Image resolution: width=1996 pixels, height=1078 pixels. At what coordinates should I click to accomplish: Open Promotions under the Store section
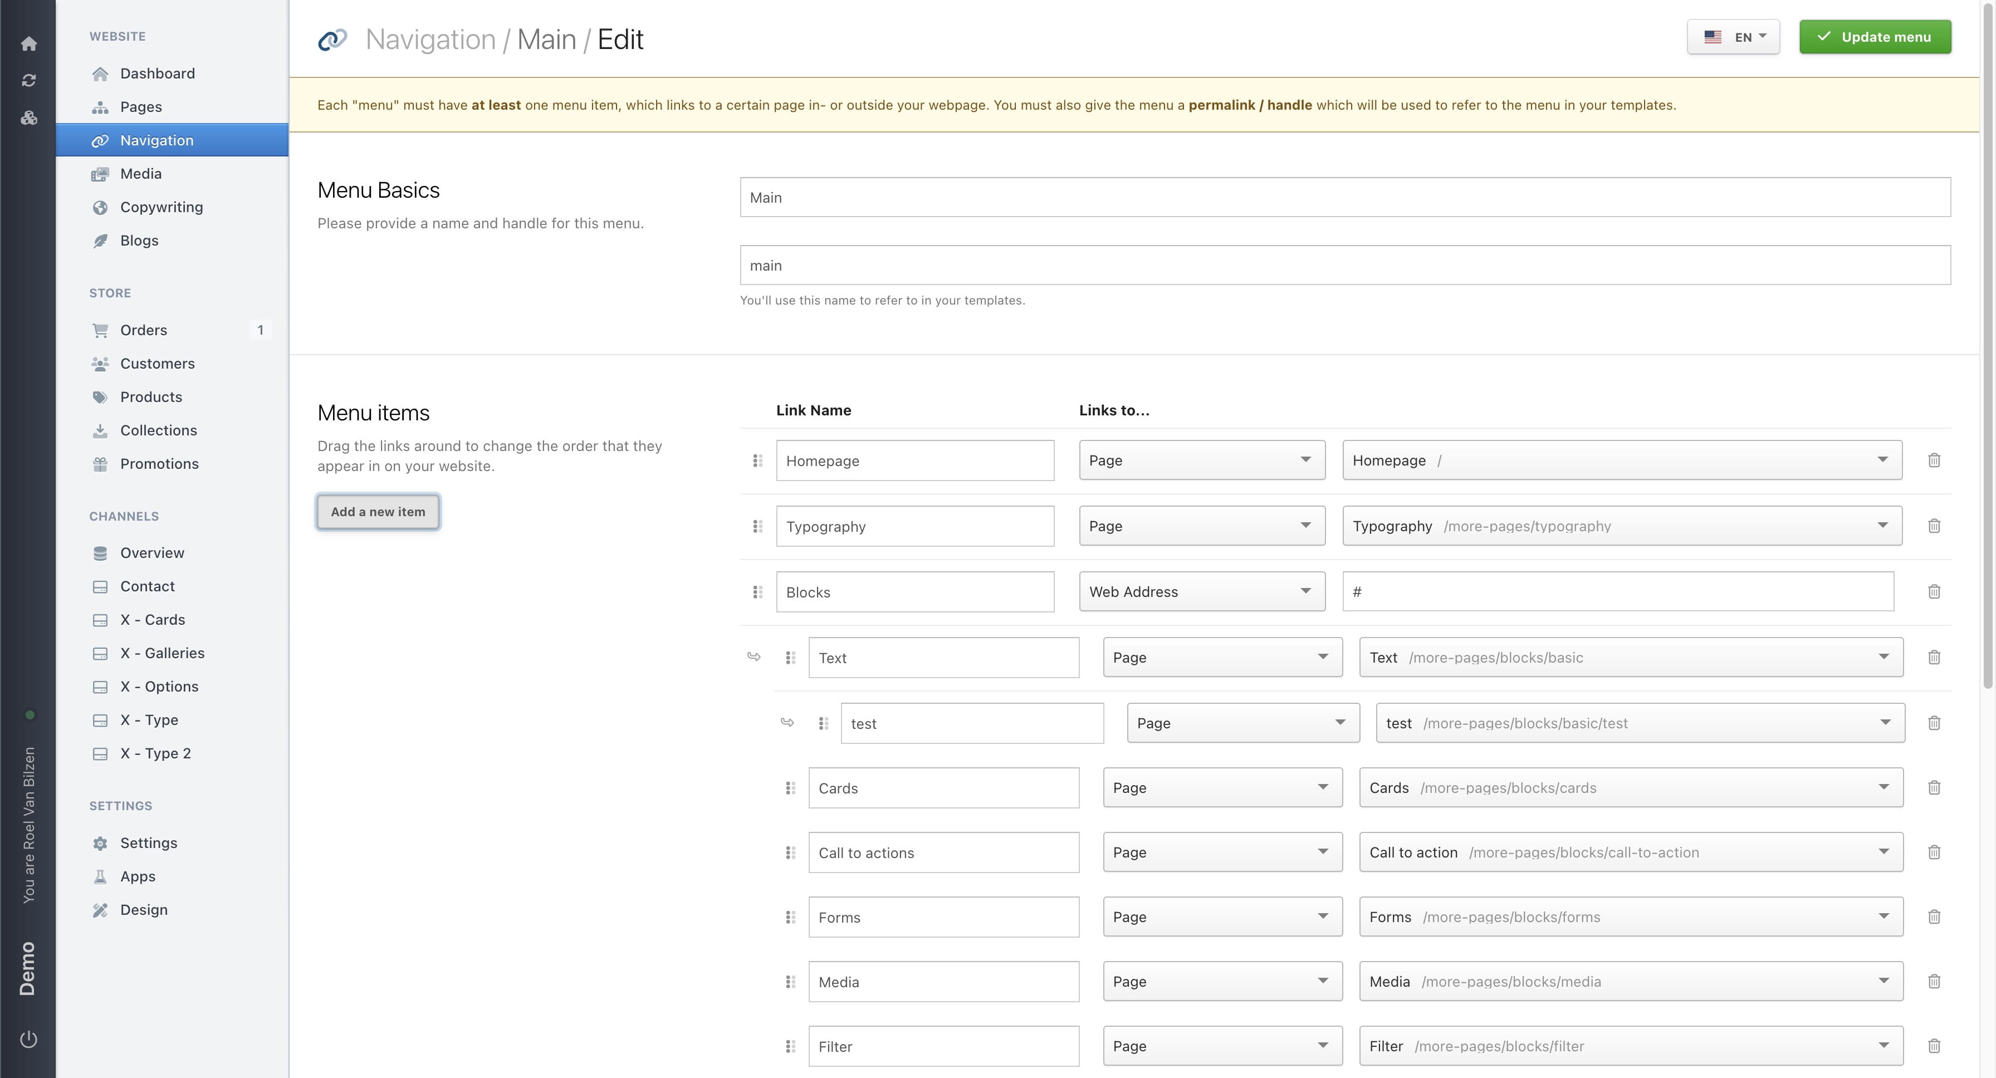[160, 464]
